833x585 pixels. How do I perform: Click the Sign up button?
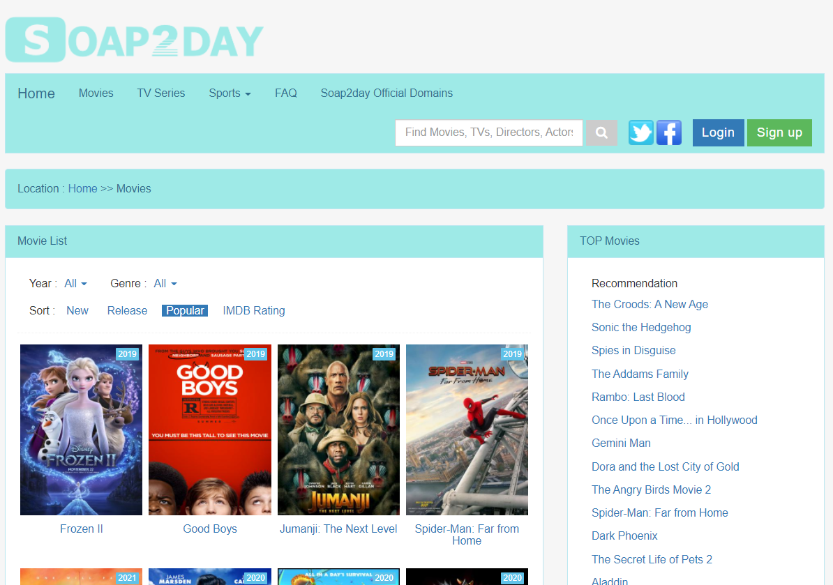point(779,132)
